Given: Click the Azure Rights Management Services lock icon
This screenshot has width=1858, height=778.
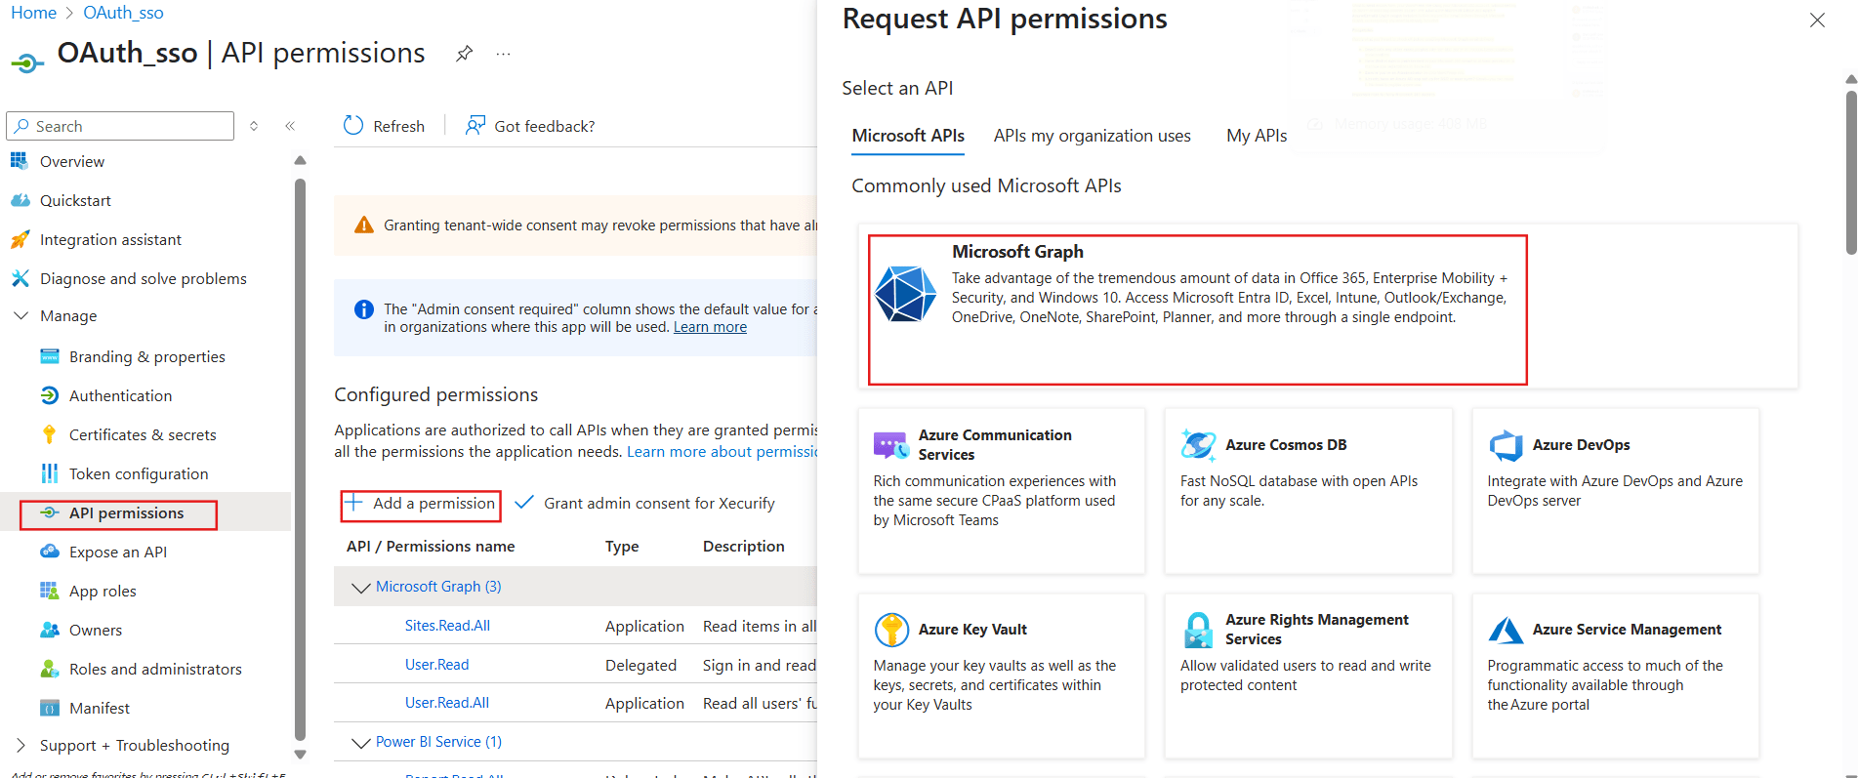Looking at the screenshot, I should click(1198, 630).
